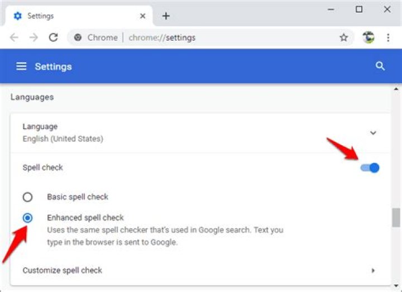
Task: Click the Customize spell check label
Action: [x=63, y=270]
